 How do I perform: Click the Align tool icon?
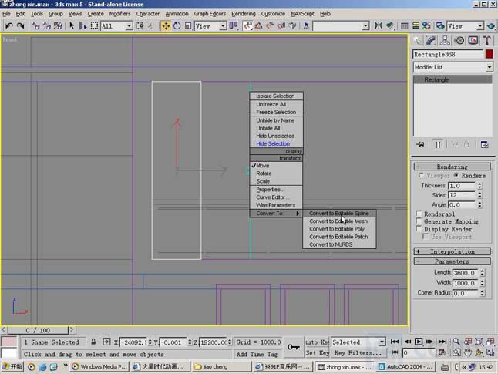coord(390,25)
